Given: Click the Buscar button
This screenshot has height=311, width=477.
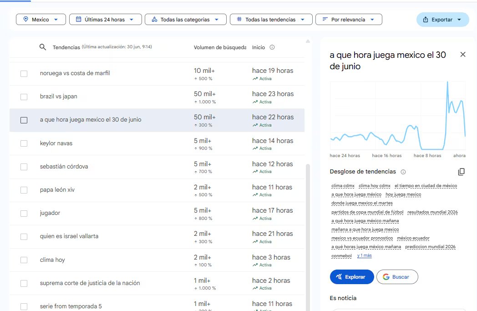Looking at the screenshot, I should (397, 277).
